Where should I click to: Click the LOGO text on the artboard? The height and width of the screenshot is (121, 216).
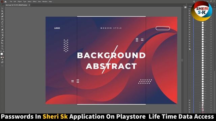pyautogui.click(x=57, y=28)
